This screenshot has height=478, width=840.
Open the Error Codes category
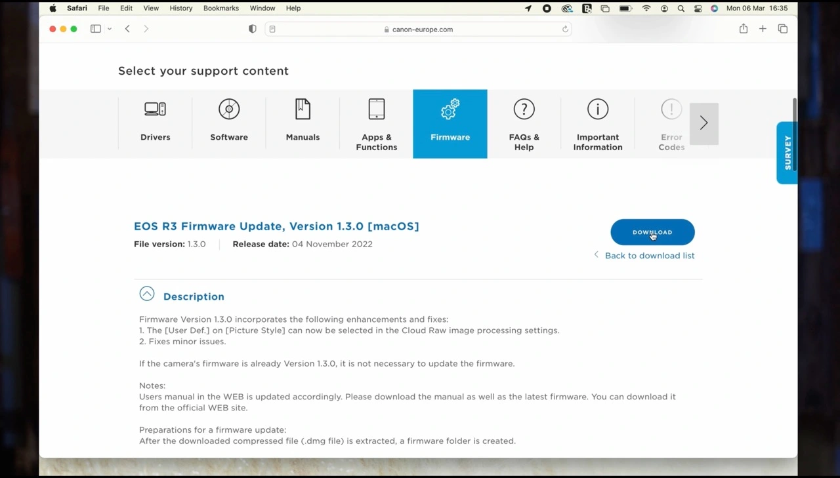[671, 124]
